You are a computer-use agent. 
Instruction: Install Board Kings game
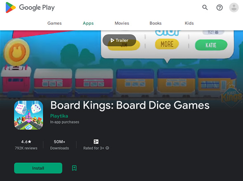click(x=38, y=168)
